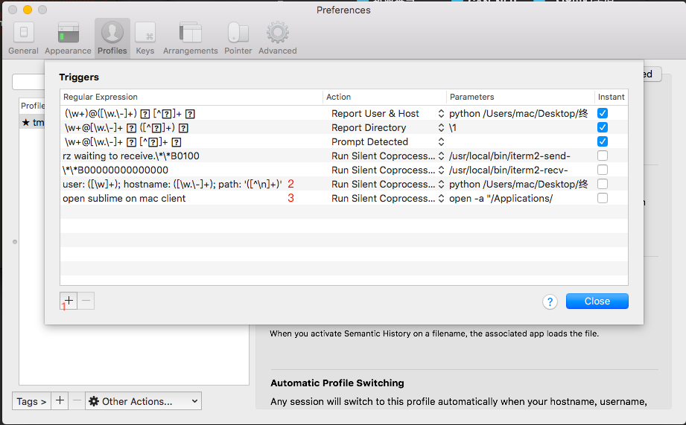Screen dimensions: 686x425
Task: Open the General preferences pane
Action: [x=23, y=38]
